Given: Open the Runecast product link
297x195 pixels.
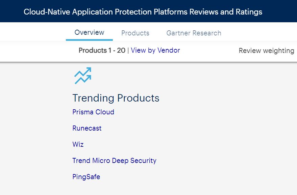Looking at the screenshot, I should click(x=87, y=128).
